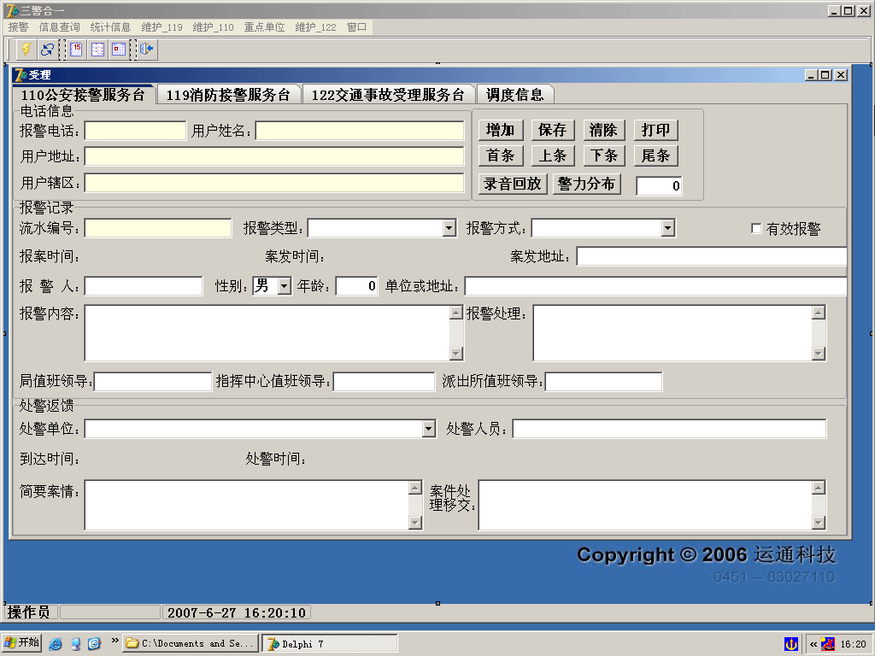The image size is (875, 656).
Task: Expand the quick launch chevron
Action: pos(115,641)
